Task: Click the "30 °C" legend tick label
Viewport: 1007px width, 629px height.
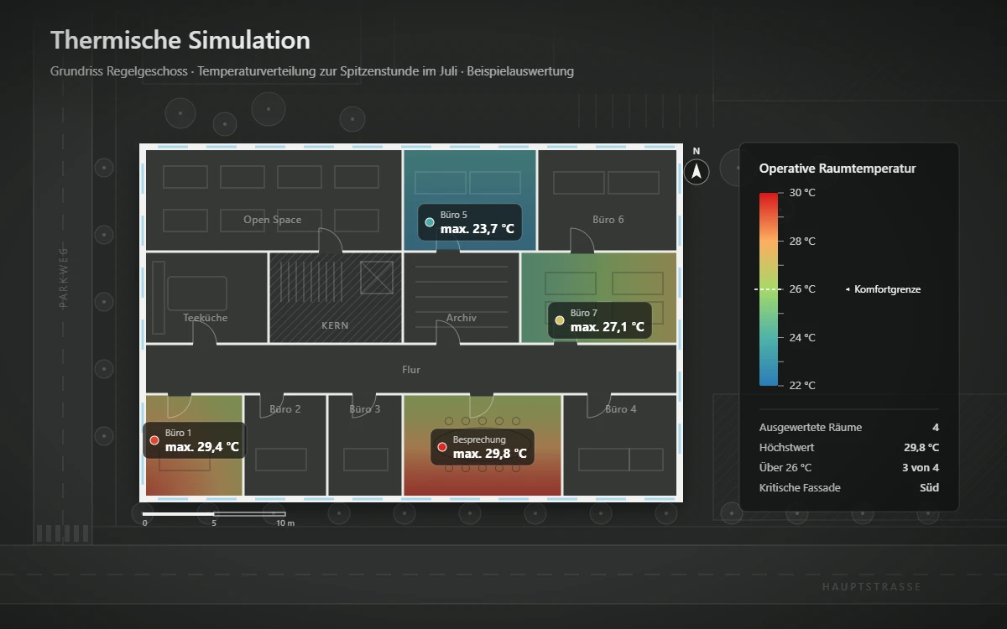Action: (x=802, y=193)
